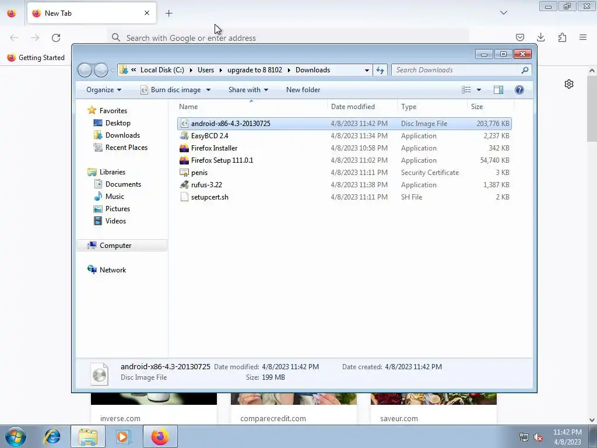597x448 pixels.
Task: Select the security certificate file icon
Action: (x=184, y=172)
